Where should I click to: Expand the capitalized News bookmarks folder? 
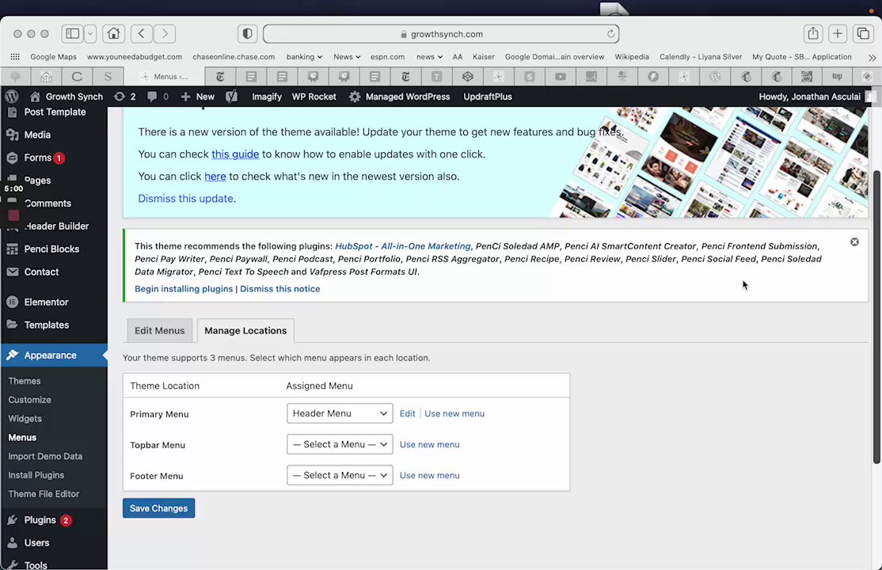coord(347,57)
